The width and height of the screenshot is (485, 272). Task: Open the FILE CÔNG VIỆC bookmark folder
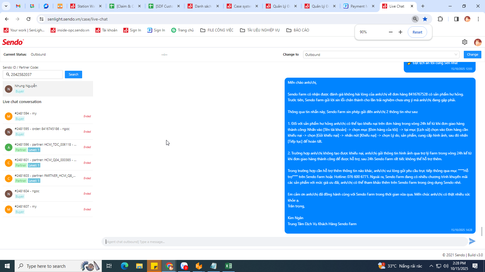217,30
